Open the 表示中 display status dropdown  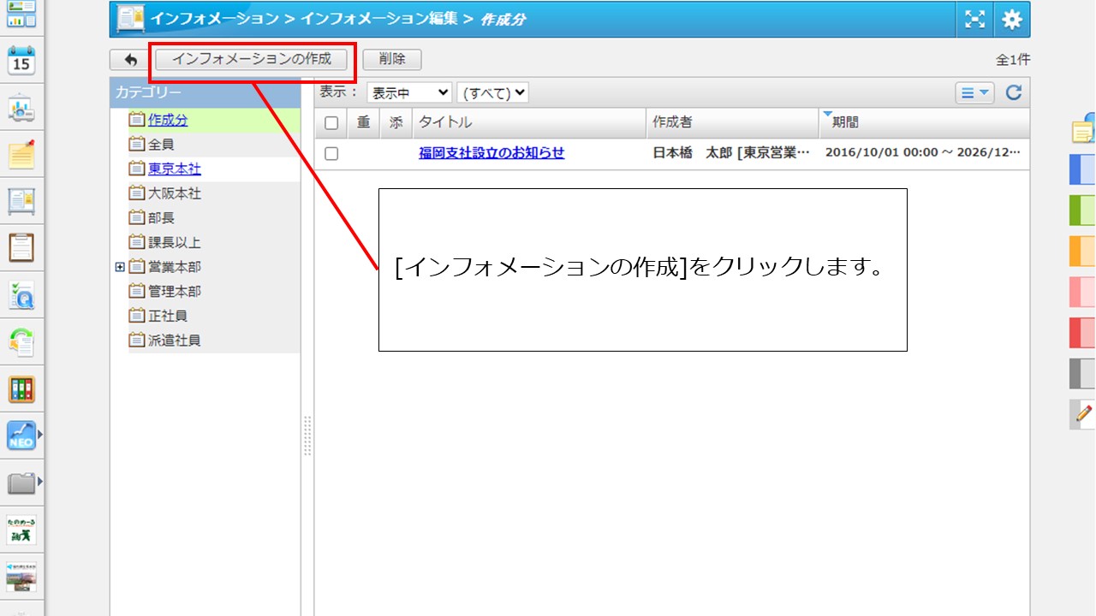(409, 92)
